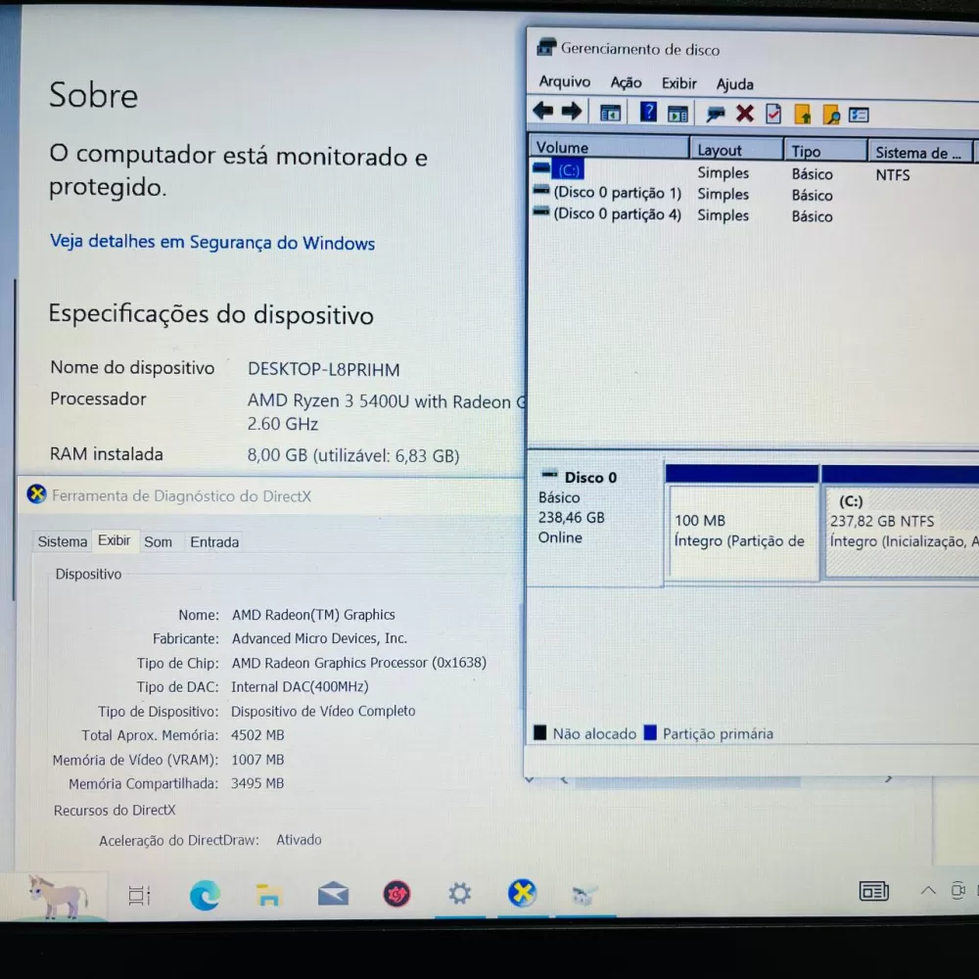Click the forward arrow in Disk Management
979x979 pixels.
572,112
